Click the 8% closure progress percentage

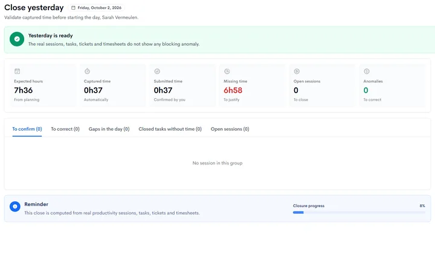(x=422, y=206)
